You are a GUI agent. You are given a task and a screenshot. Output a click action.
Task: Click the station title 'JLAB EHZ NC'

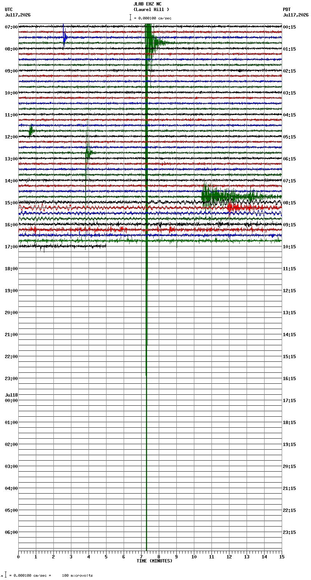[x=147, y=4]
